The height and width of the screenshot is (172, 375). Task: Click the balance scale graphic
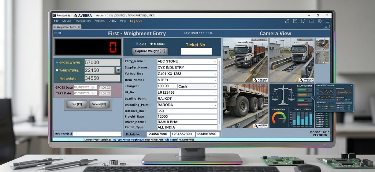point(283,95)
